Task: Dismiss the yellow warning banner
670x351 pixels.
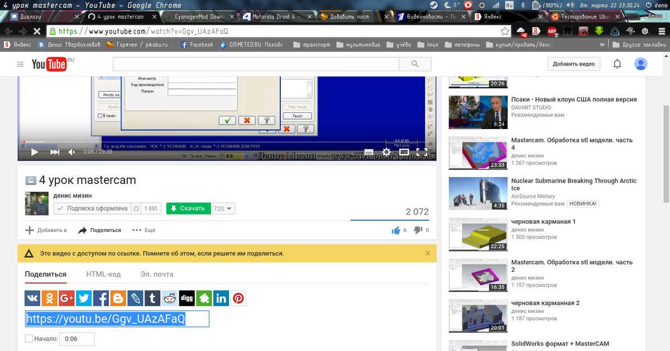Action: (428, 253)
